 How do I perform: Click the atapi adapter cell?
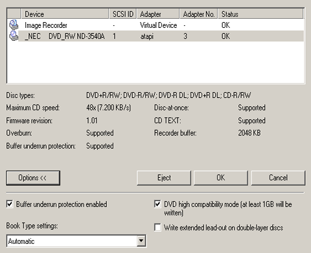tap(147, 36)
